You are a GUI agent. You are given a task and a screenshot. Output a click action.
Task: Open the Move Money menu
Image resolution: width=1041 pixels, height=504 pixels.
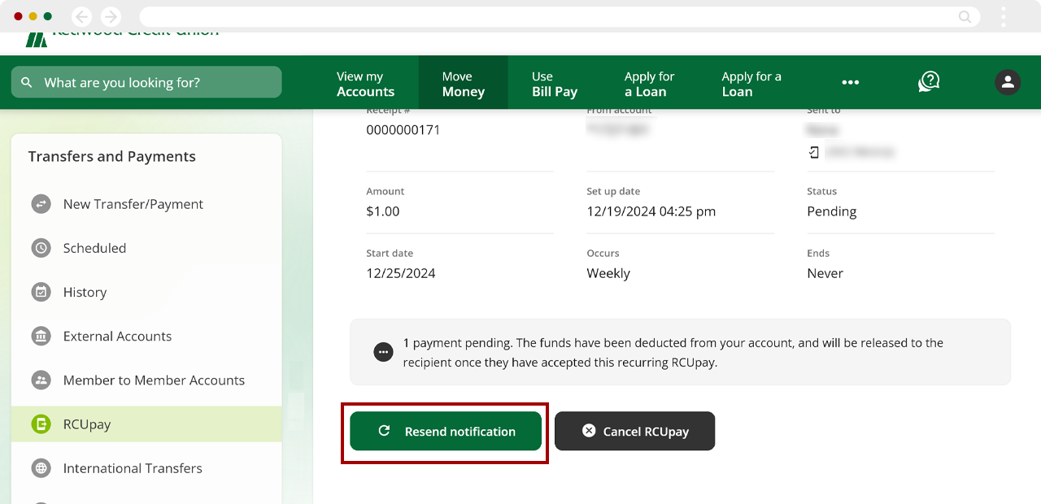(463, 84)
